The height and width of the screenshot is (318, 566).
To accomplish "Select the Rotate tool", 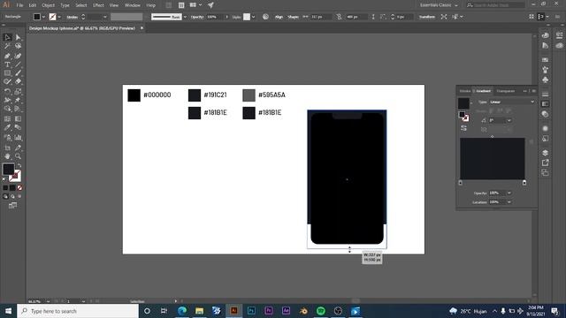I will 7,91.
